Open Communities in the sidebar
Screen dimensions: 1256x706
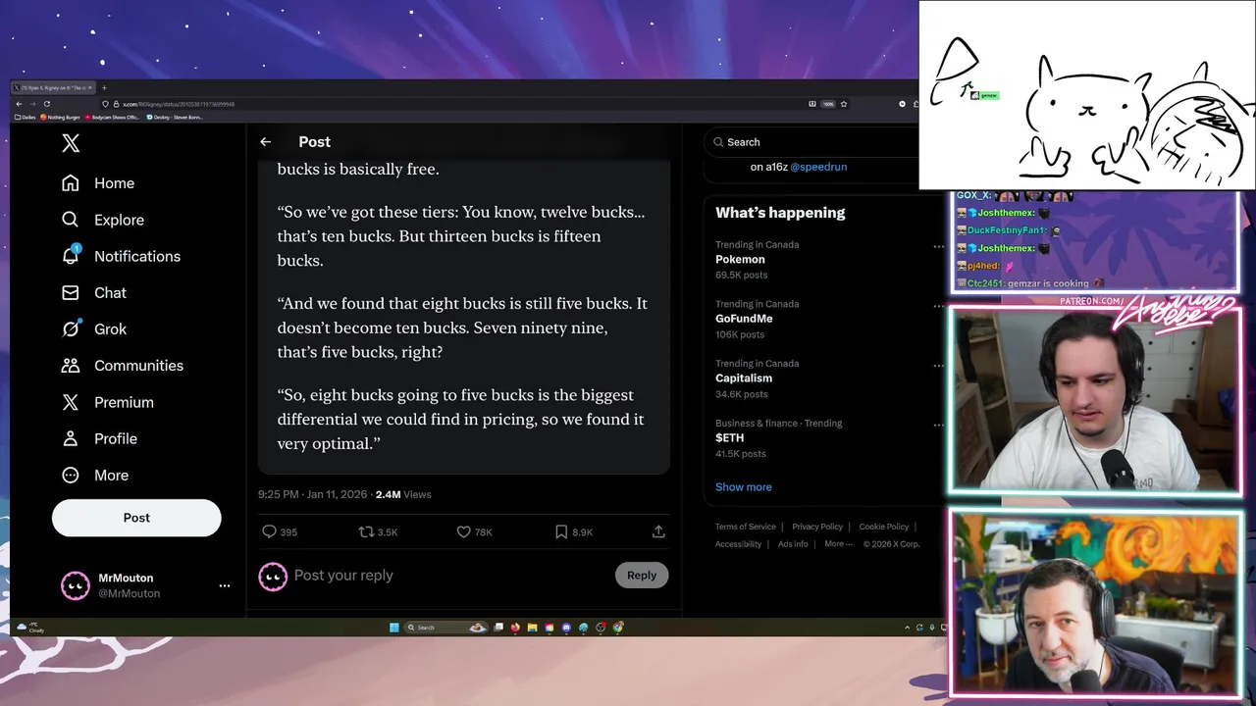pyautogui.click(x=123, y=366)
